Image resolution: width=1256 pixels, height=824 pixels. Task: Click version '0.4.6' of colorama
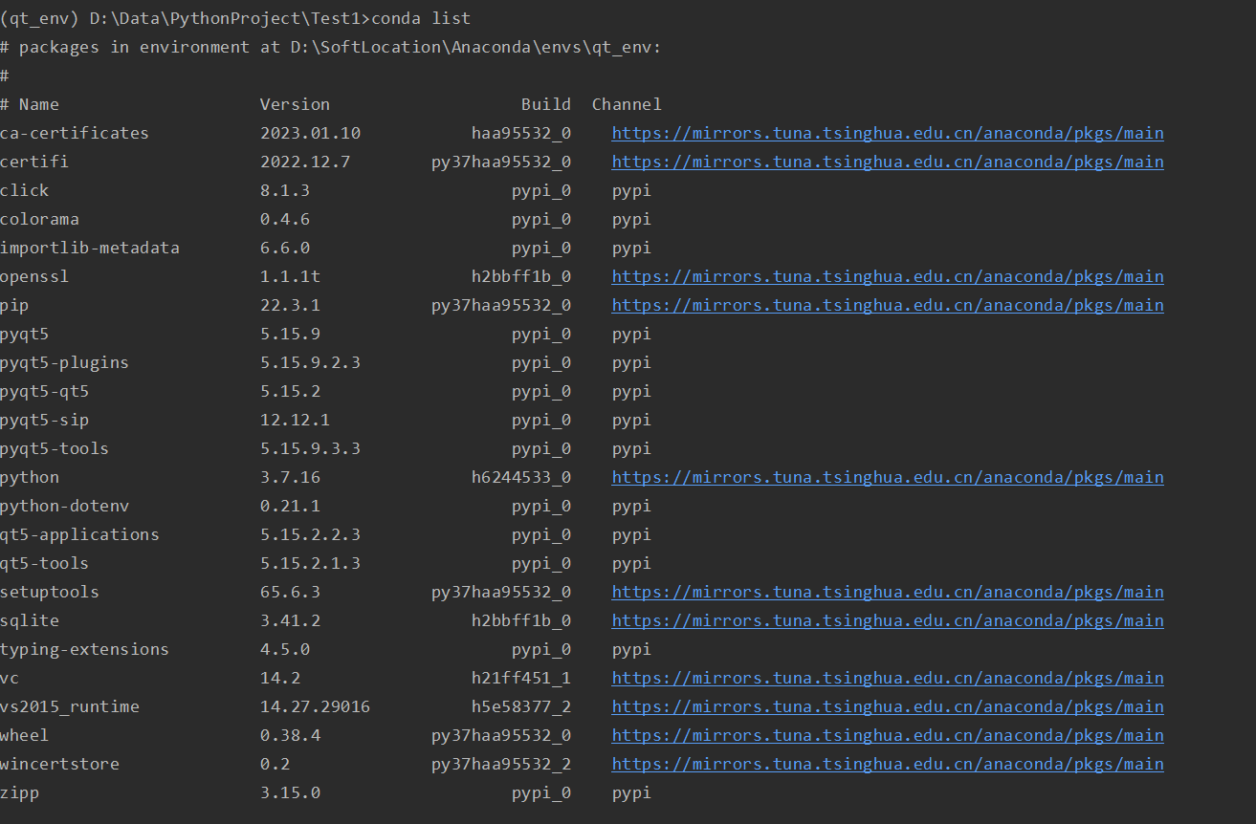[285, 219]
